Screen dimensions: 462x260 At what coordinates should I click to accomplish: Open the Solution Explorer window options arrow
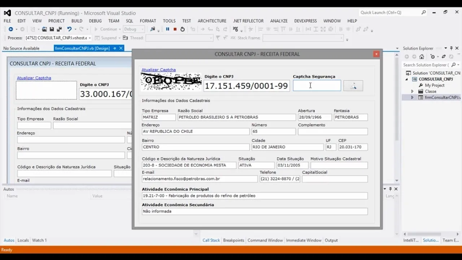tap(445, 48)
